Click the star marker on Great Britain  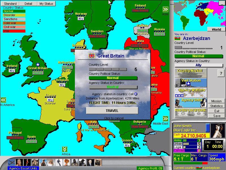click(x=38, y=65)
